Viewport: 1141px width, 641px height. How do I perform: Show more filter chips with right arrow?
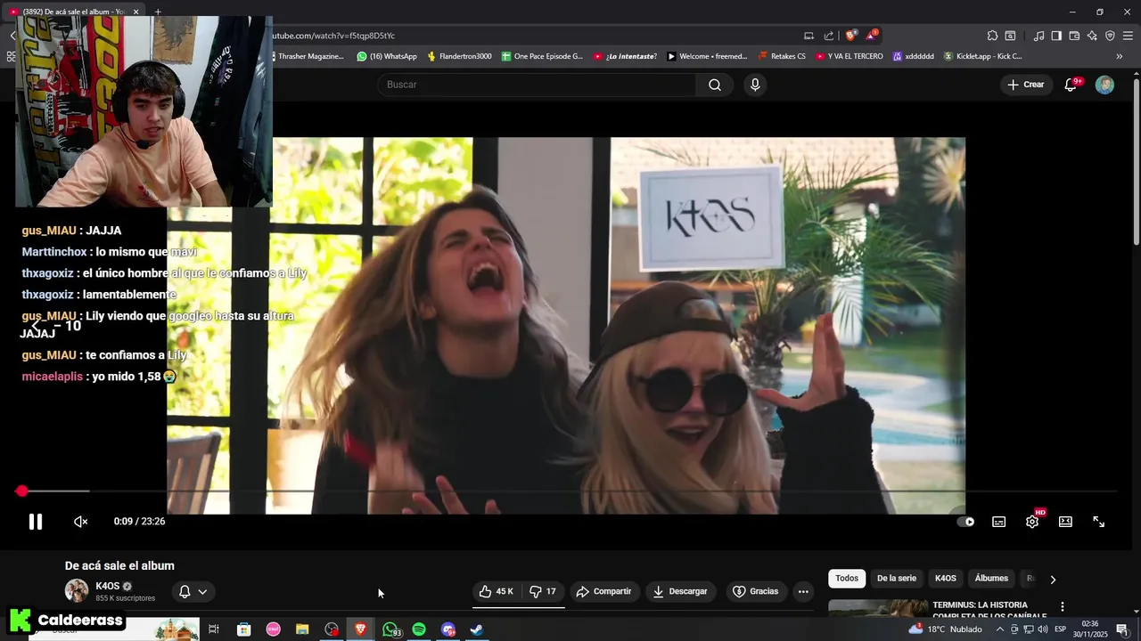(1053, 580)
